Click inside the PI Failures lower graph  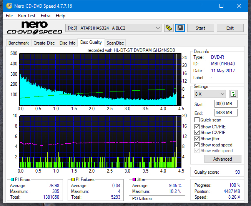point(100,141)
